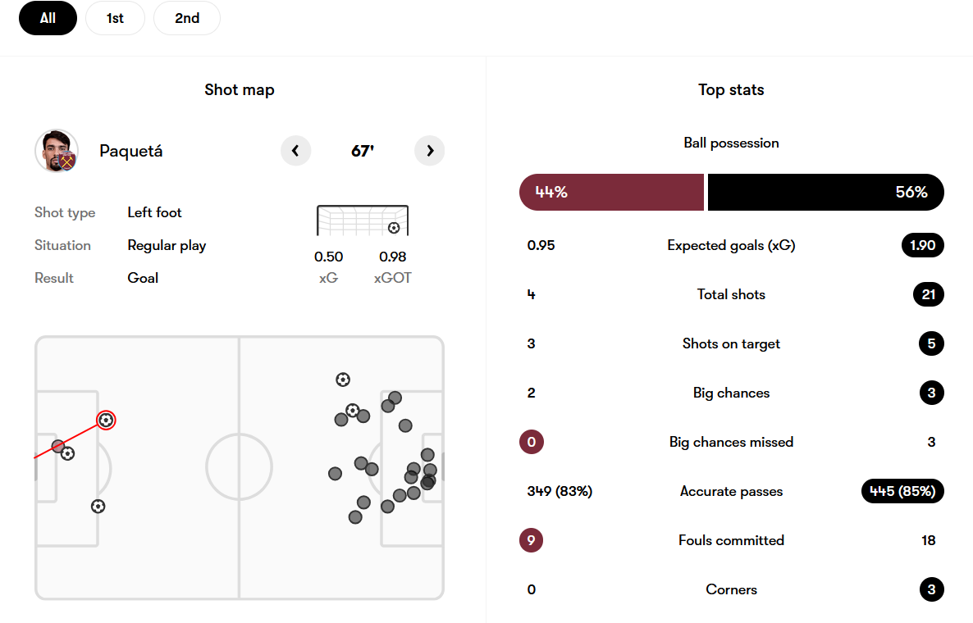Image resolution: width=973 pixels, height=623 pixels.
Task: Switch to the All period filter
Action: tap(48, 18)
